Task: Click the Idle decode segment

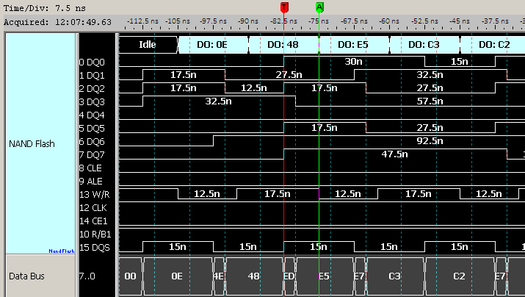Action: click(x=148, y=45)
